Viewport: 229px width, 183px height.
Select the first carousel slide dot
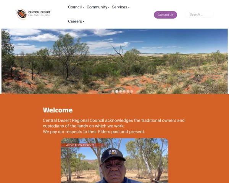pyautogui.click(x=113, y=91)
